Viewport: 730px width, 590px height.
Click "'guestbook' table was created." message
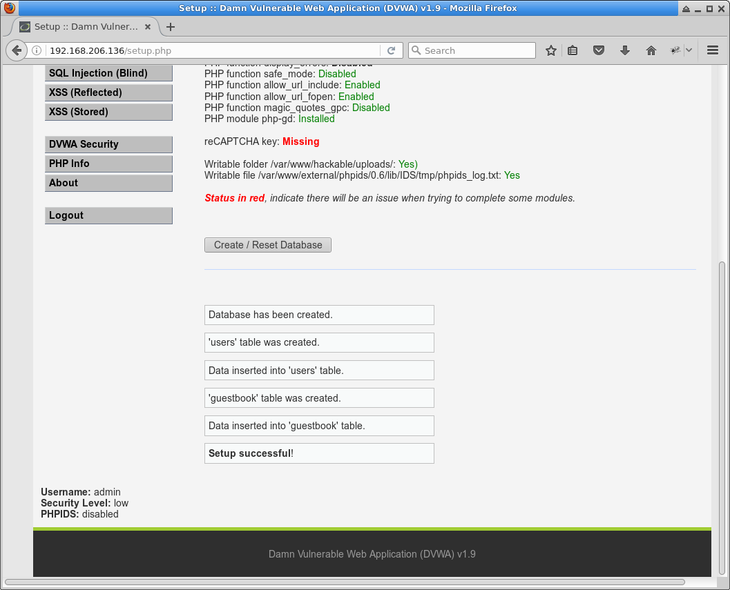[319, 398]
